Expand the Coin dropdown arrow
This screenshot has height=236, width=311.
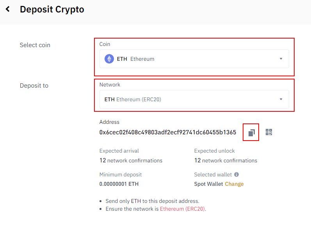click(281, 58)
